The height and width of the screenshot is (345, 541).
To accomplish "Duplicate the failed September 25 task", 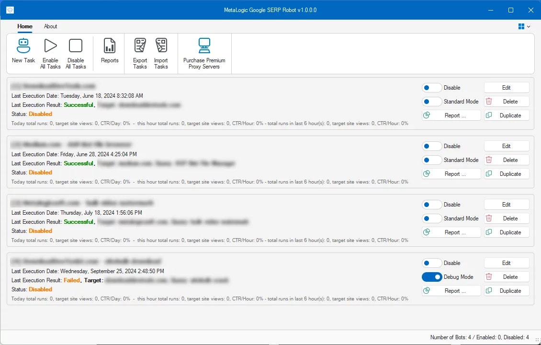I will click(506, 291).
